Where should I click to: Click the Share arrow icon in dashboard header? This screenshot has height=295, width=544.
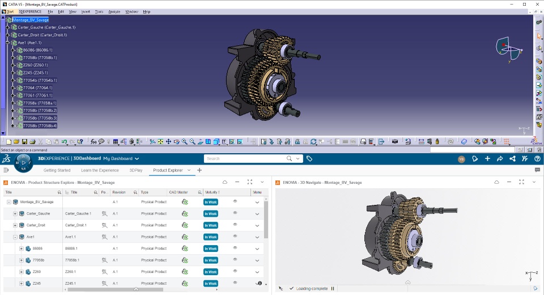(x=500, y=158)
